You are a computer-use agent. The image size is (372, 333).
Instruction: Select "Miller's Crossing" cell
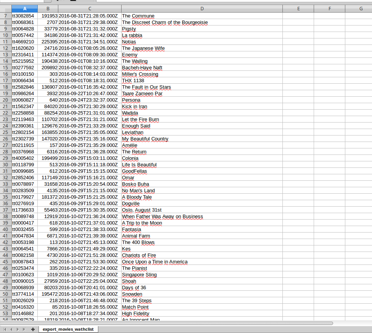pos(202,74)
